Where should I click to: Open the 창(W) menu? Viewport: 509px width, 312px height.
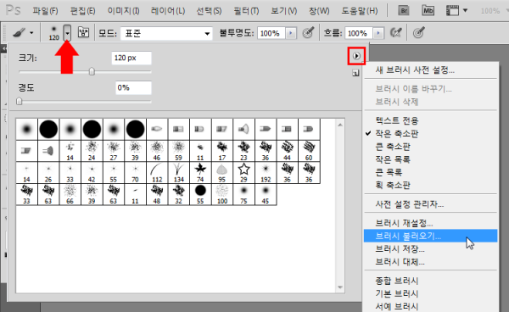(x=319, y=11)
